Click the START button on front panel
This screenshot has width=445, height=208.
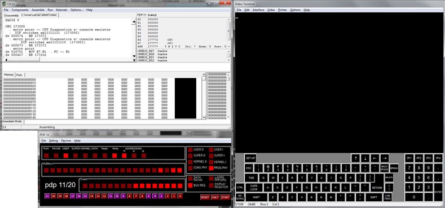pos(226,197)
